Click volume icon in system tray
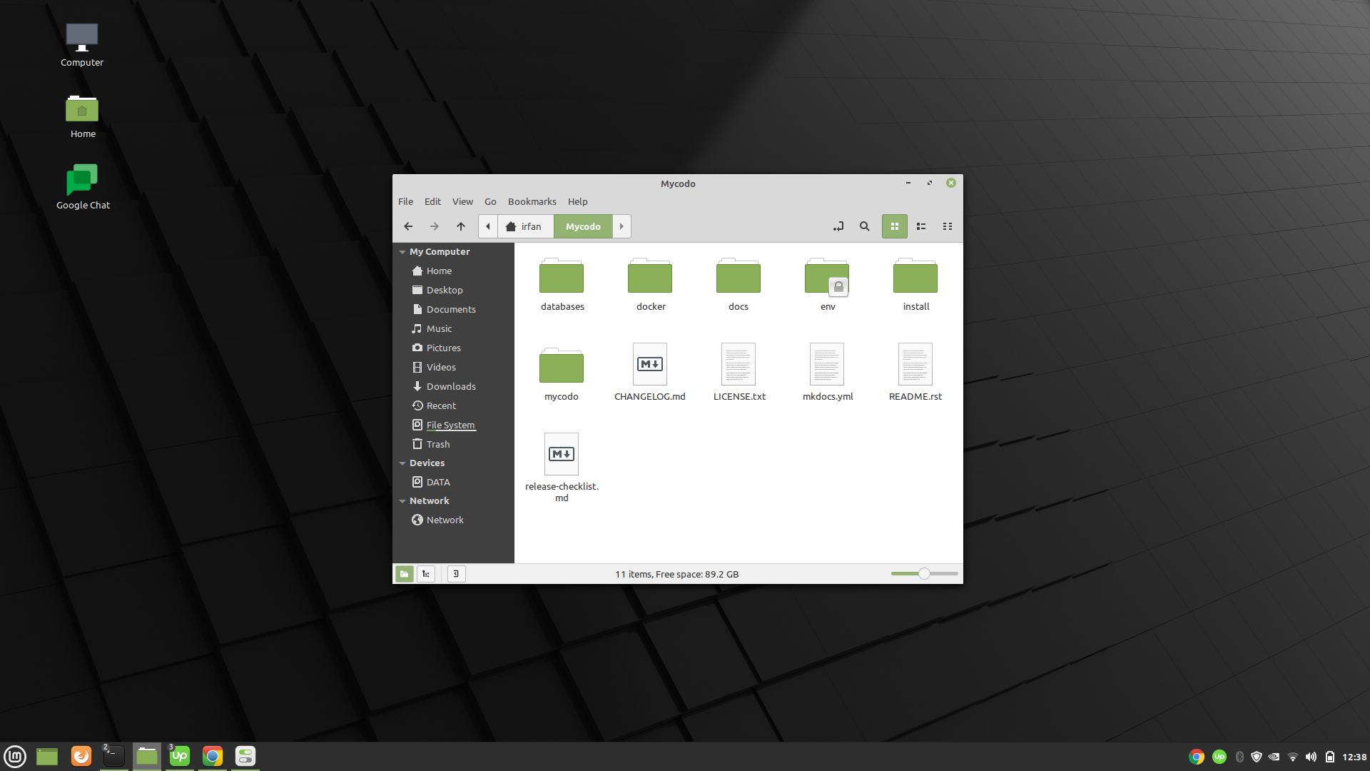 pyautogui.click(x=1311, y=757)
